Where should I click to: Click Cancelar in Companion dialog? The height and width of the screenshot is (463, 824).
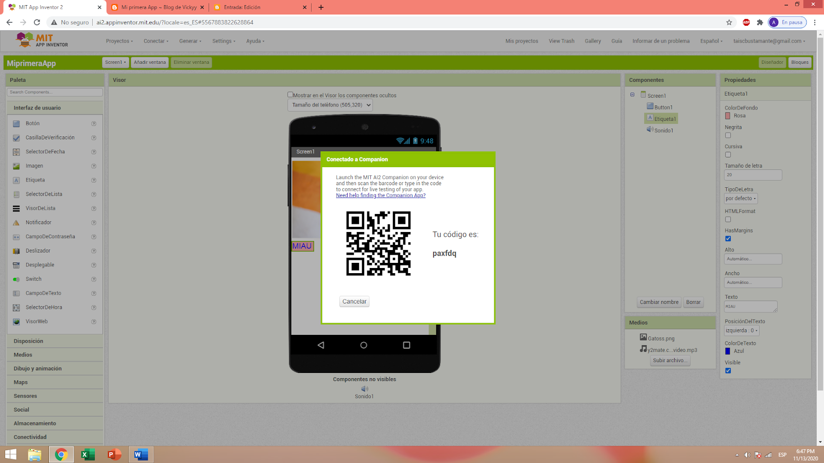coord(354,301)
